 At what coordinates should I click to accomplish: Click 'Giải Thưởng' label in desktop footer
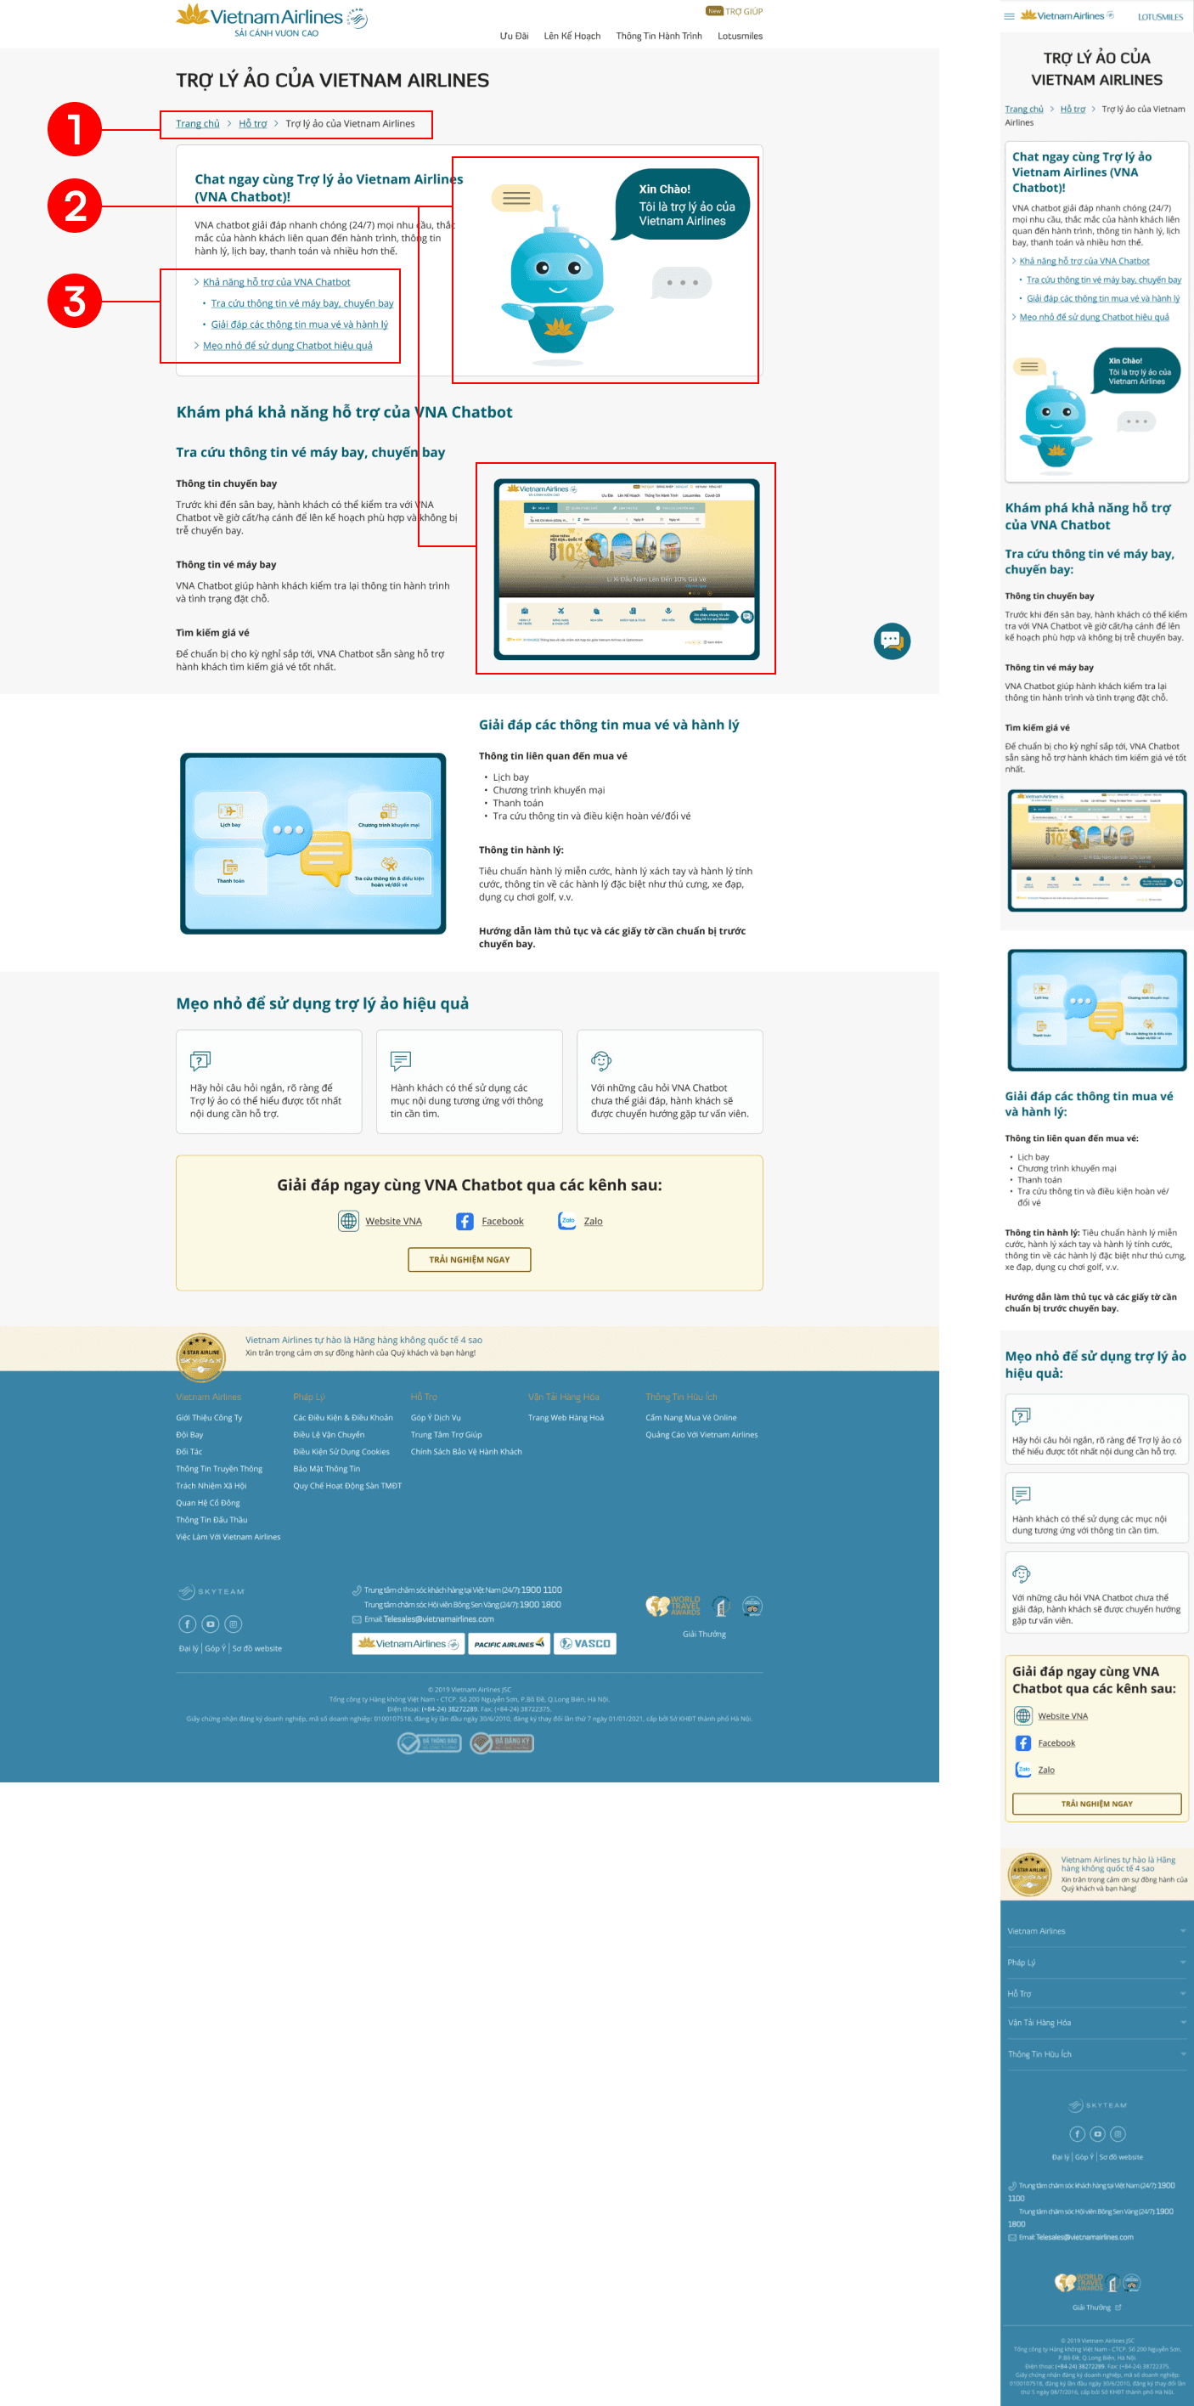click(704, 1635)
